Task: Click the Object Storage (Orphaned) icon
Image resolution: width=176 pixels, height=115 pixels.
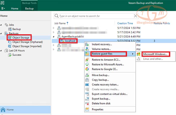Action: (10, 42)
